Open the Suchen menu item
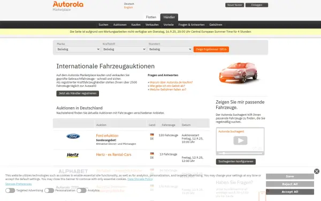The height and width of the screenshot is (201, 321). (103, 25)
